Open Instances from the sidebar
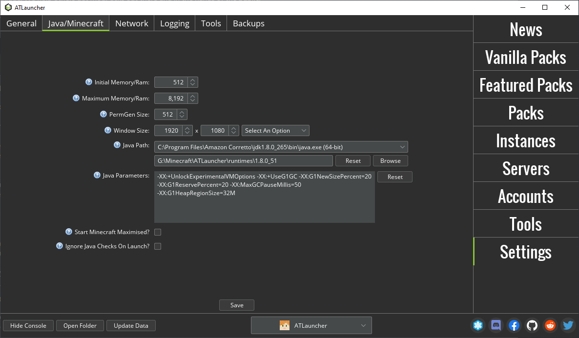 (526, 140)
